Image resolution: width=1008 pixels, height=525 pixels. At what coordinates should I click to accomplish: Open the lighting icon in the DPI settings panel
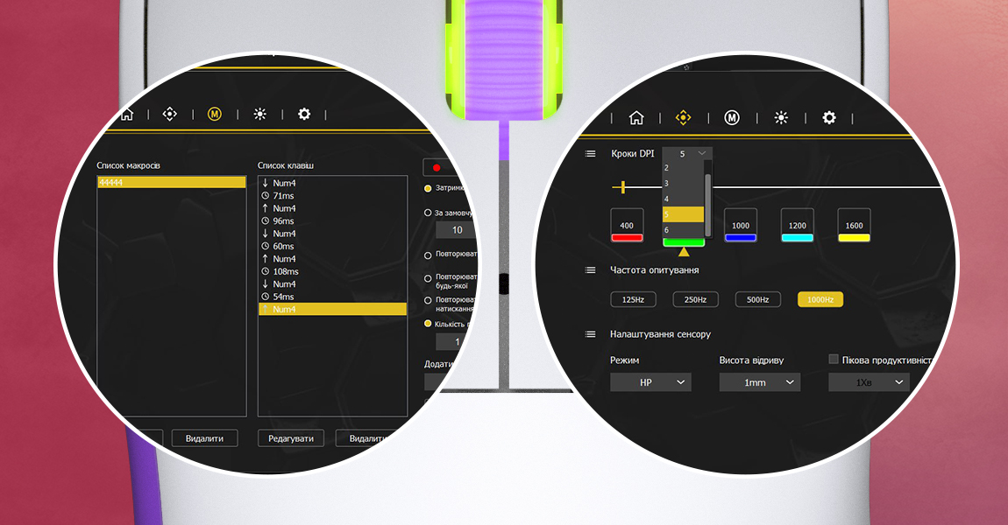coord(781,118)
